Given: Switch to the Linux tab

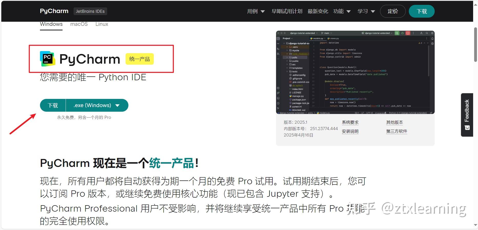Looking at the screenshot, I should pos(101,24).
